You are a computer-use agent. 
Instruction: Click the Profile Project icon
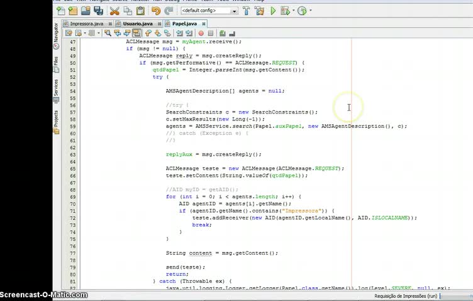(x=302, y=11)
